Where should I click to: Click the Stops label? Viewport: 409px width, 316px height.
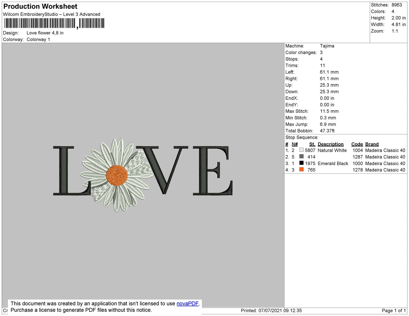coord(292,59)
